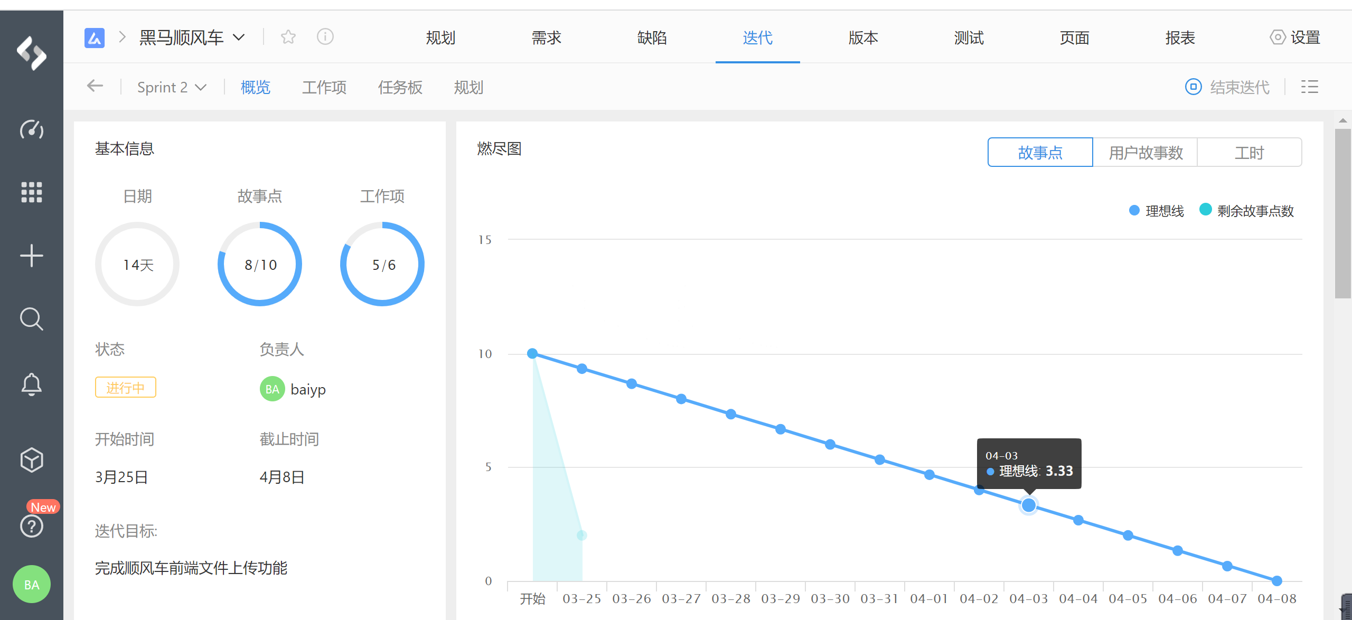1352x620 pixels.
Task: Open help question mark icon
Action: coord(32,526)
